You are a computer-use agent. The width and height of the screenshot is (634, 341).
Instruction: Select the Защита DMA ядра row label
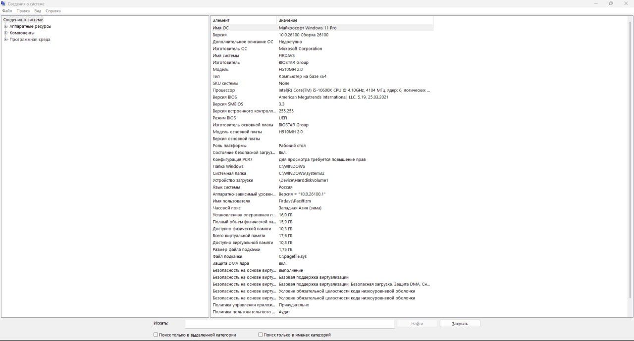(x=231, y=263)
